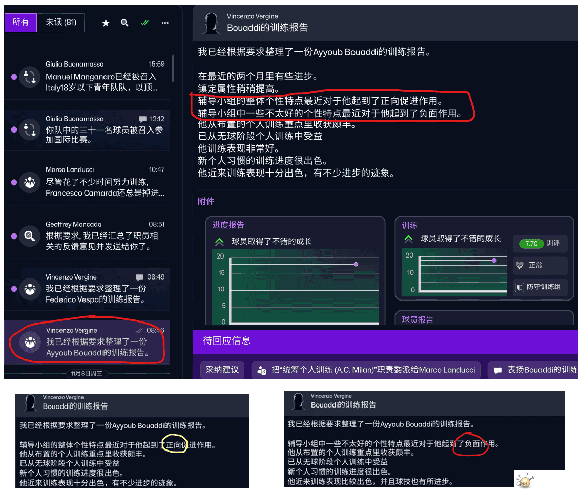Image resolution: width=583 pixels, height=493 pixels.
Task: Click the 采纳建议 response button
Action: pos(222,370)
